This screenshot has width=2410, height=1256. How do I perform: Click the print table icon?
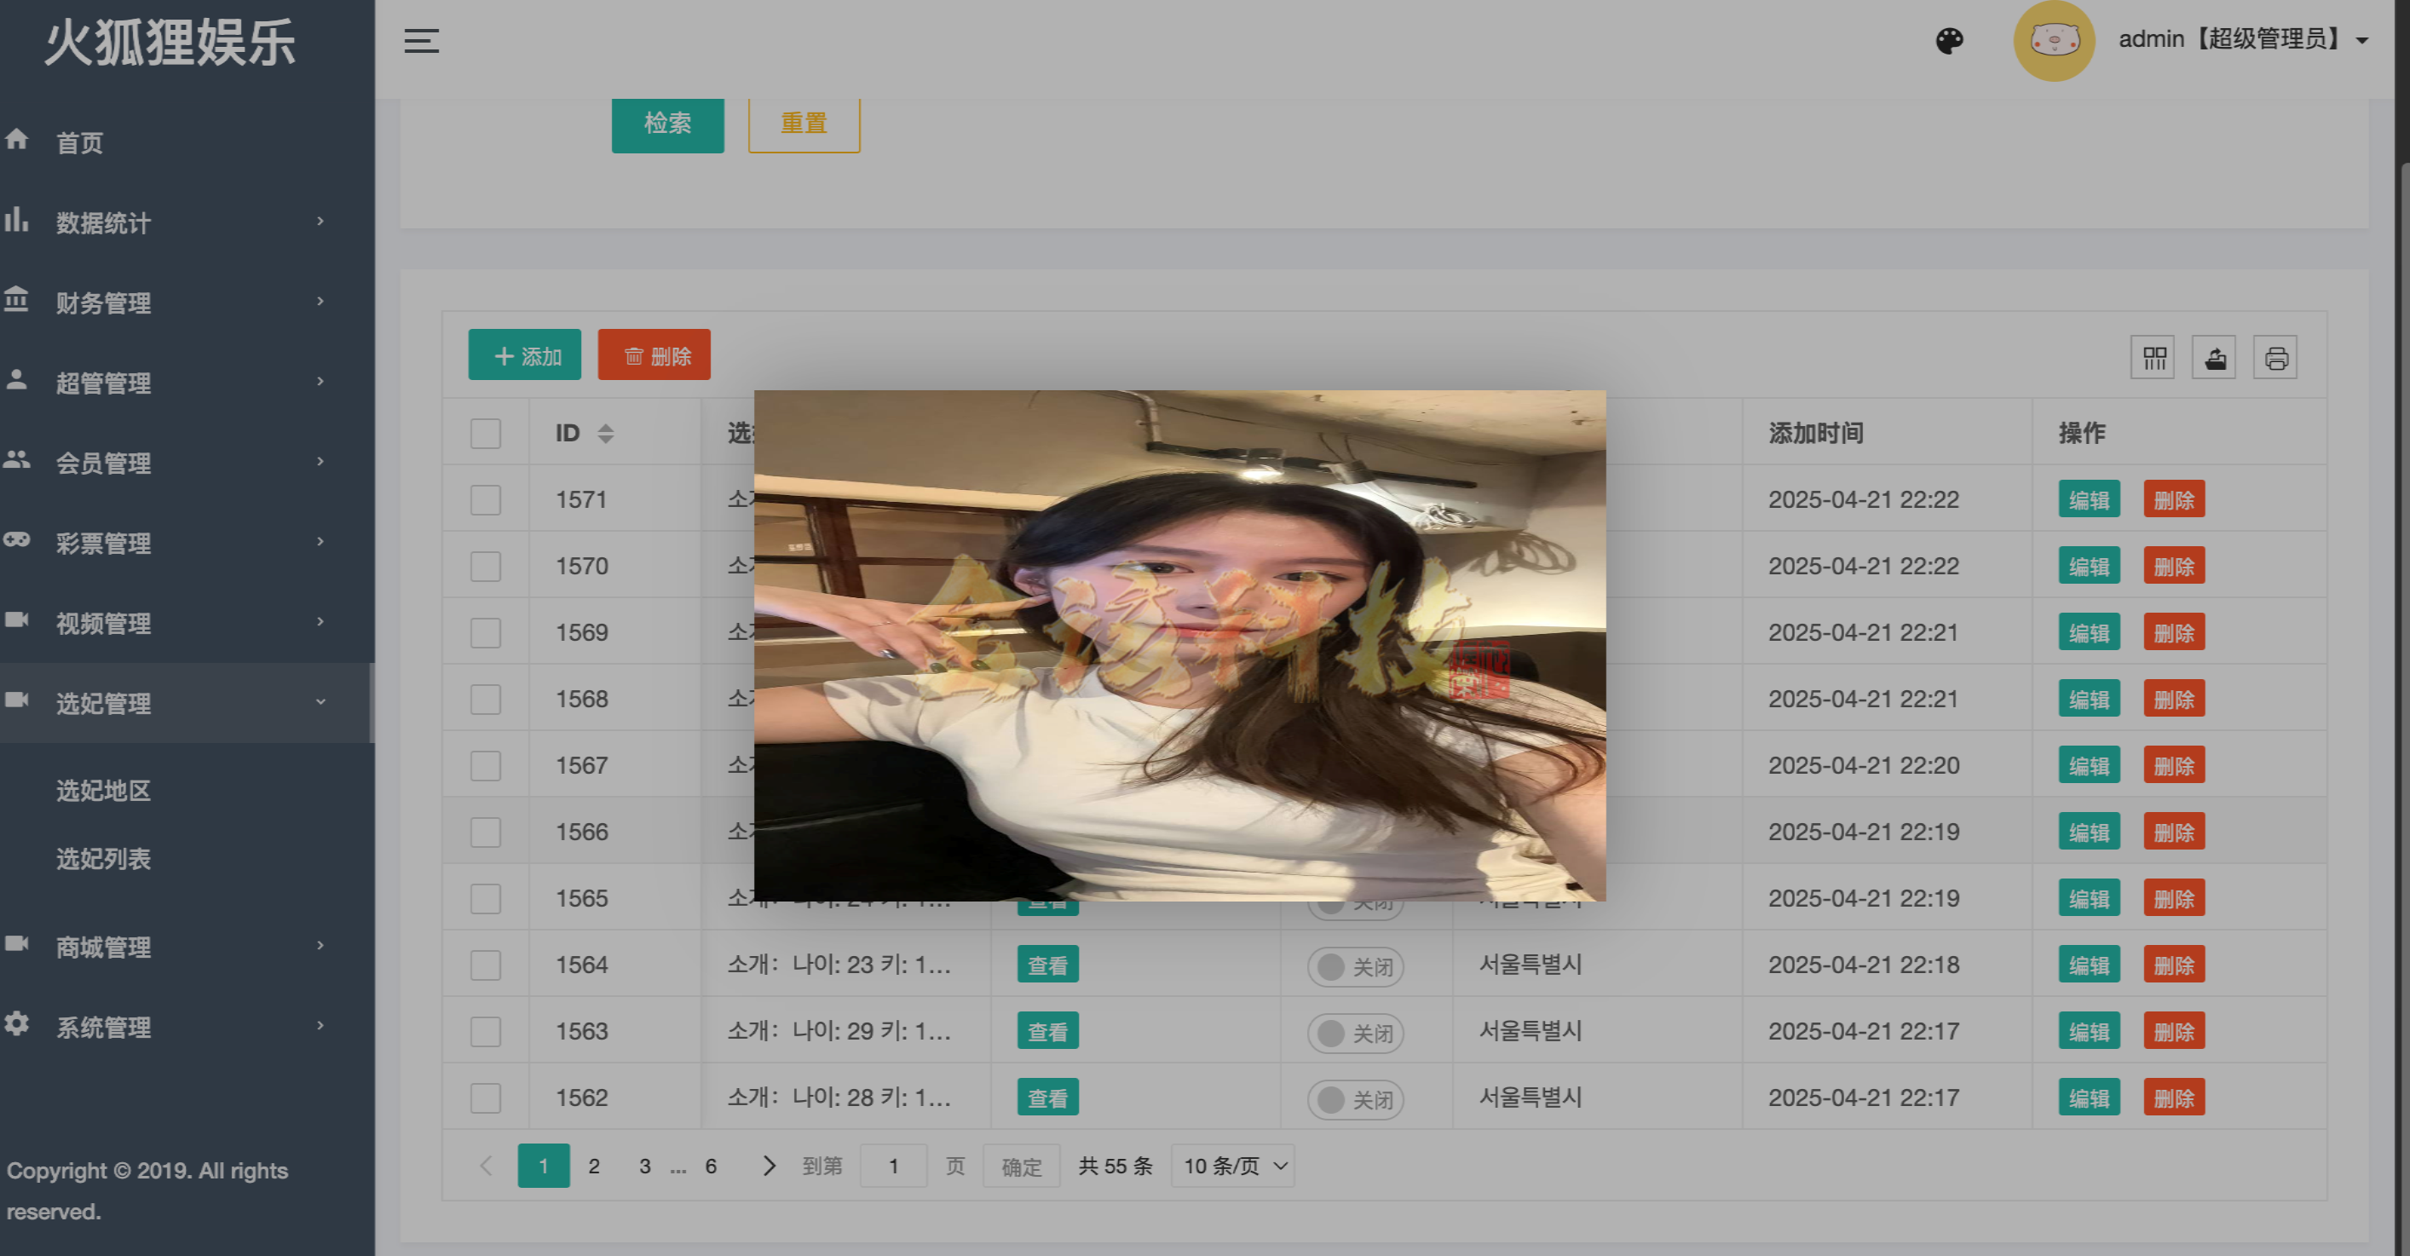(2275, 356)
